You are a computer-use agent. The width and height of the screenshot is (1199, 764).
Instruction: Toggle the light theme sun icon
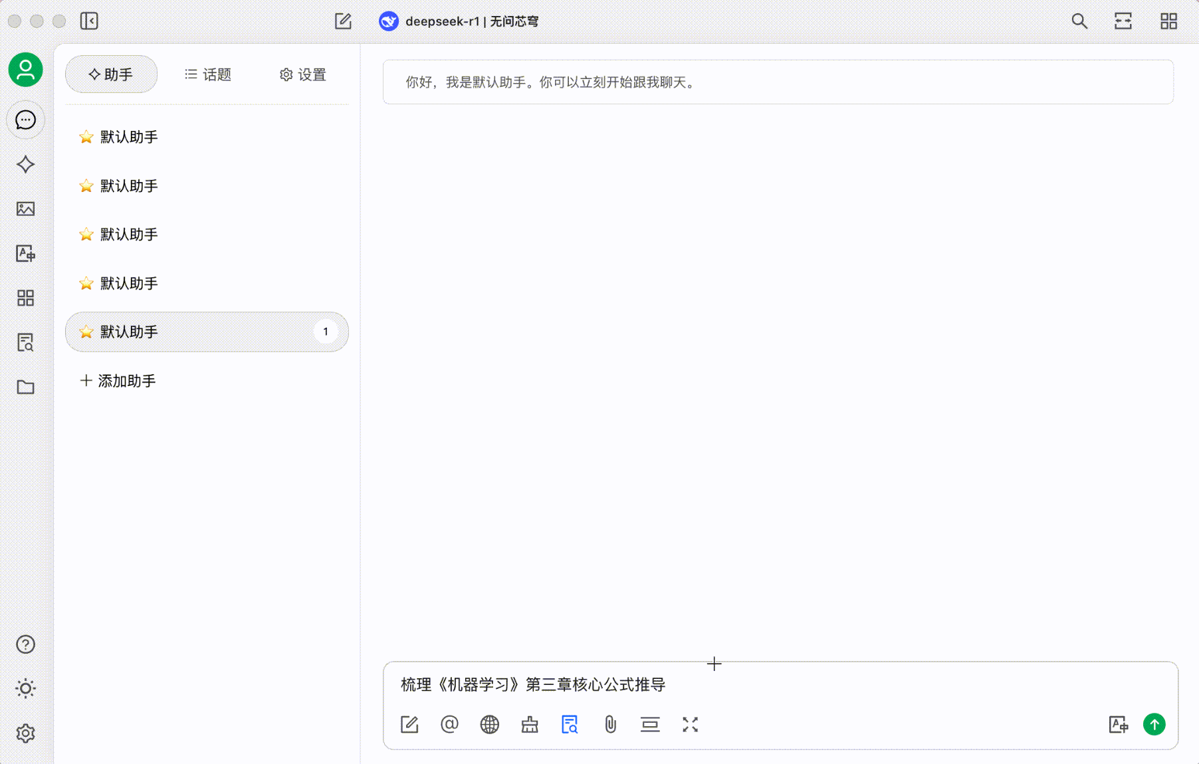25,688
